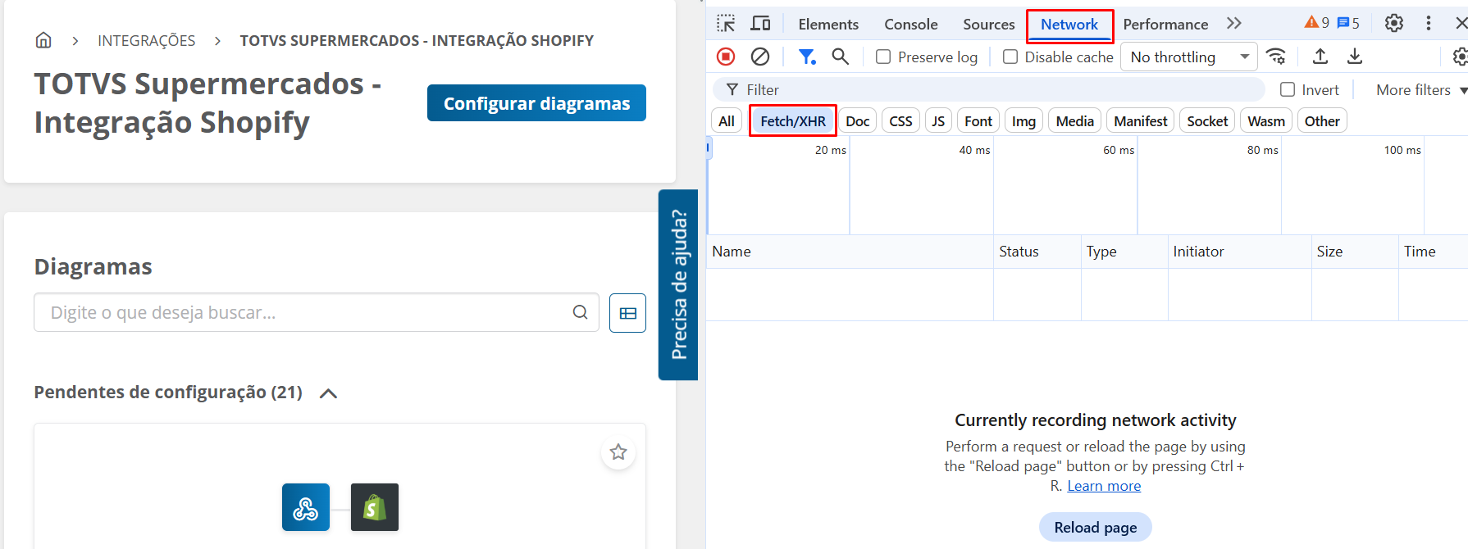Open the No throttling dropdown
The height and width of the screenshot is (549, 1468).
pos(1189,57)
